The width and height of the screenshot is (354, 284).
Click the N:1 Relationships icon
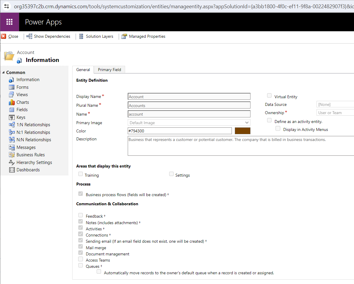12,132
